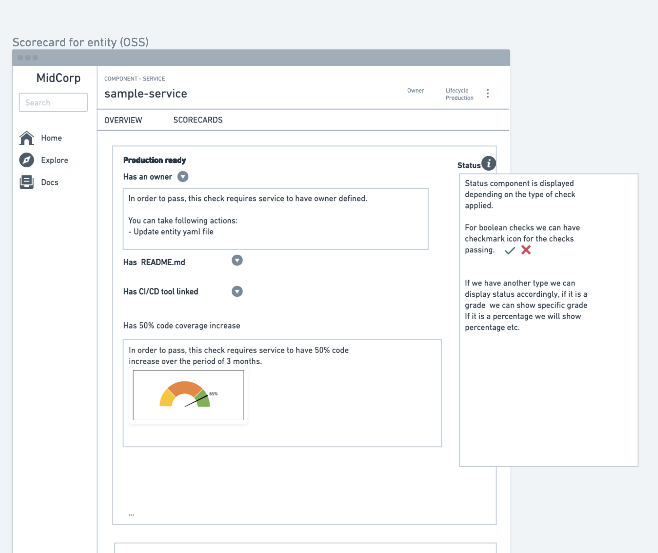Click the code coverage gauge chart
Image resolution: width=658 pixels, height=553 pixels.
188,395
